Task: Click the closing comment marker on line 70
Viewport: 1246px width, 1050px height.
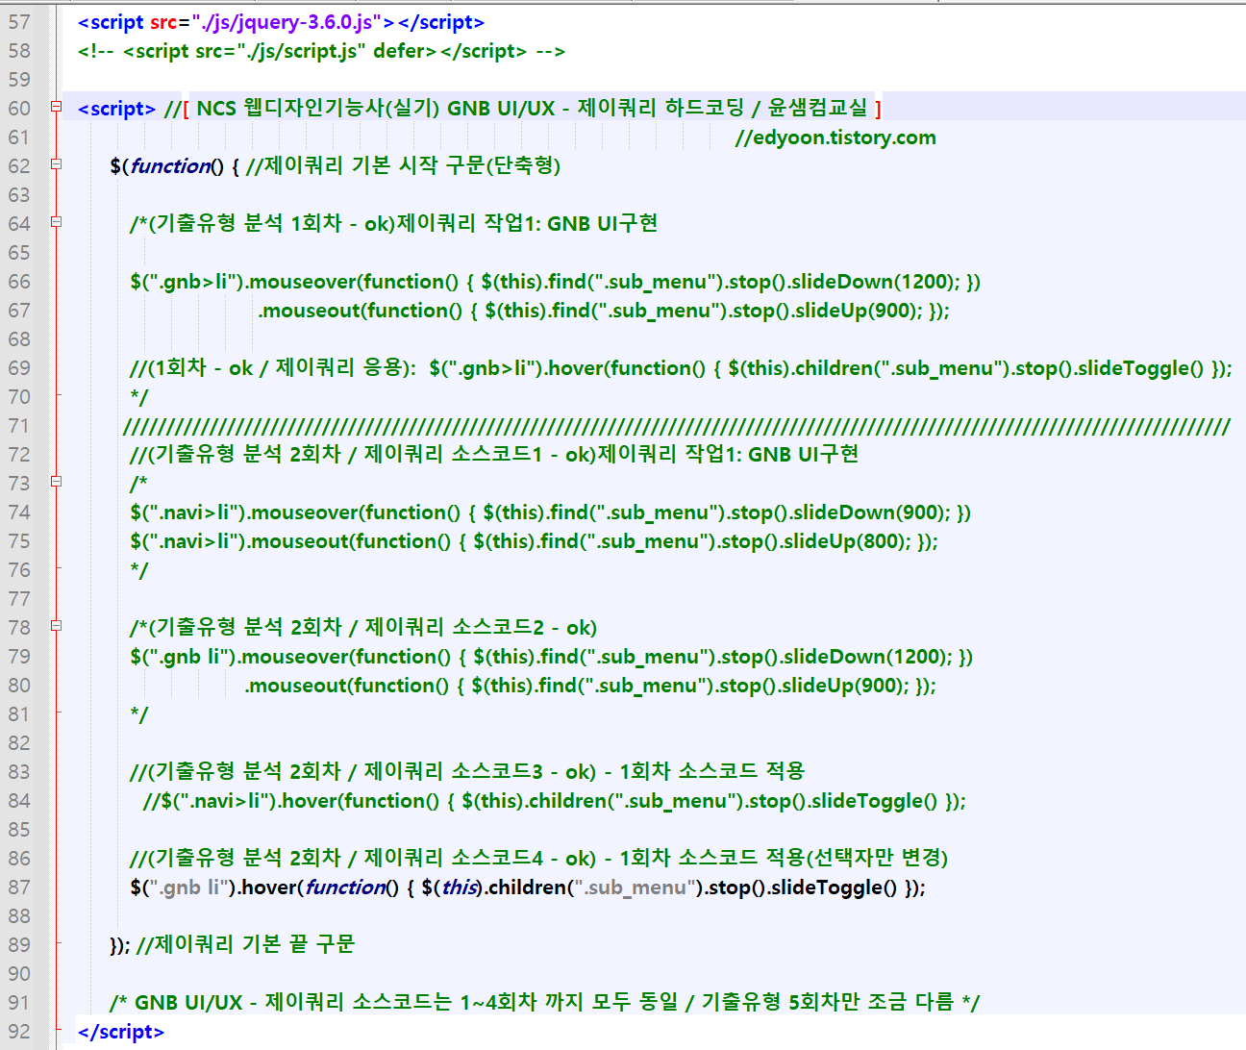Action: coord(139,397)
